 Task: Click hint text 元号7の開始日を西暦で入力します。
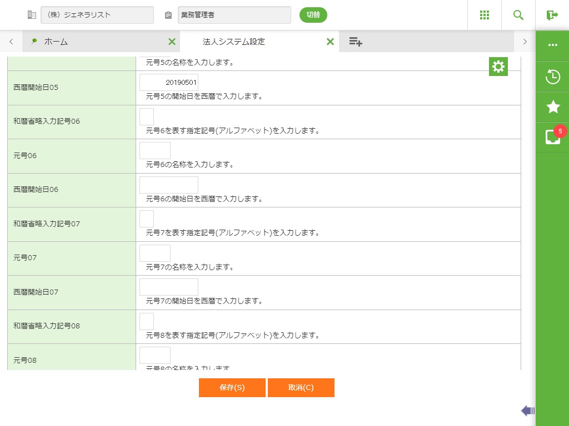(x=204, y=301)
